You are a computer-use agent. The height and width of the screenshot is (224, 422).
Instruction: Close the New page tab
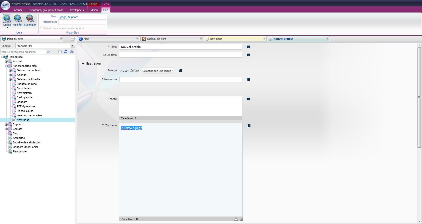coord(264,38)
